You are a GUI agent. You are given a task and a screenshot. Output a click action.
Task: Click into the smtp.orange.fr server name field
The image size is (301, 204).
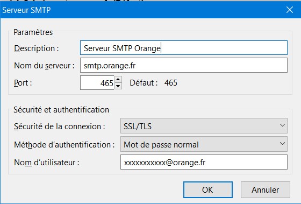[x=184, y=65]
